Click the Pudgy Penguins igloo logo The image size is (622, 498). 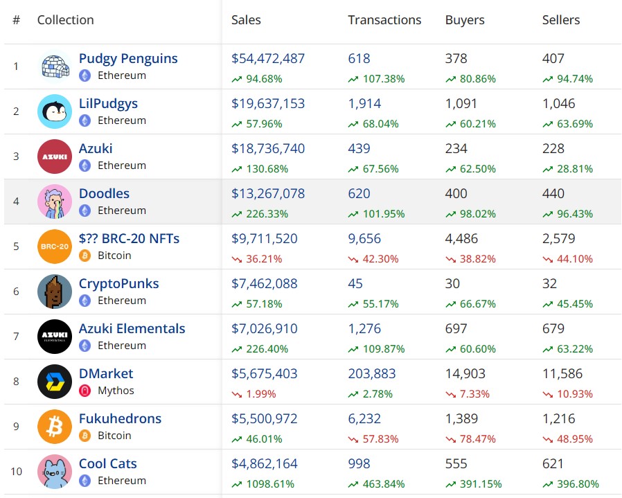click(x=54, y=66)
